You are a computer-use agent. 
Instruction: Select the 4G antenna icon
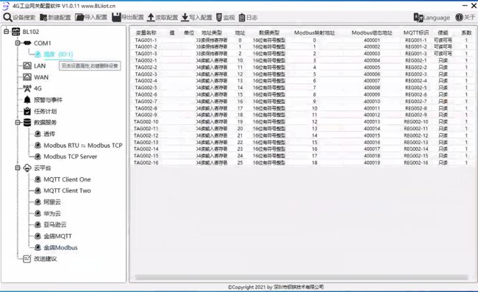coord(27,88)
